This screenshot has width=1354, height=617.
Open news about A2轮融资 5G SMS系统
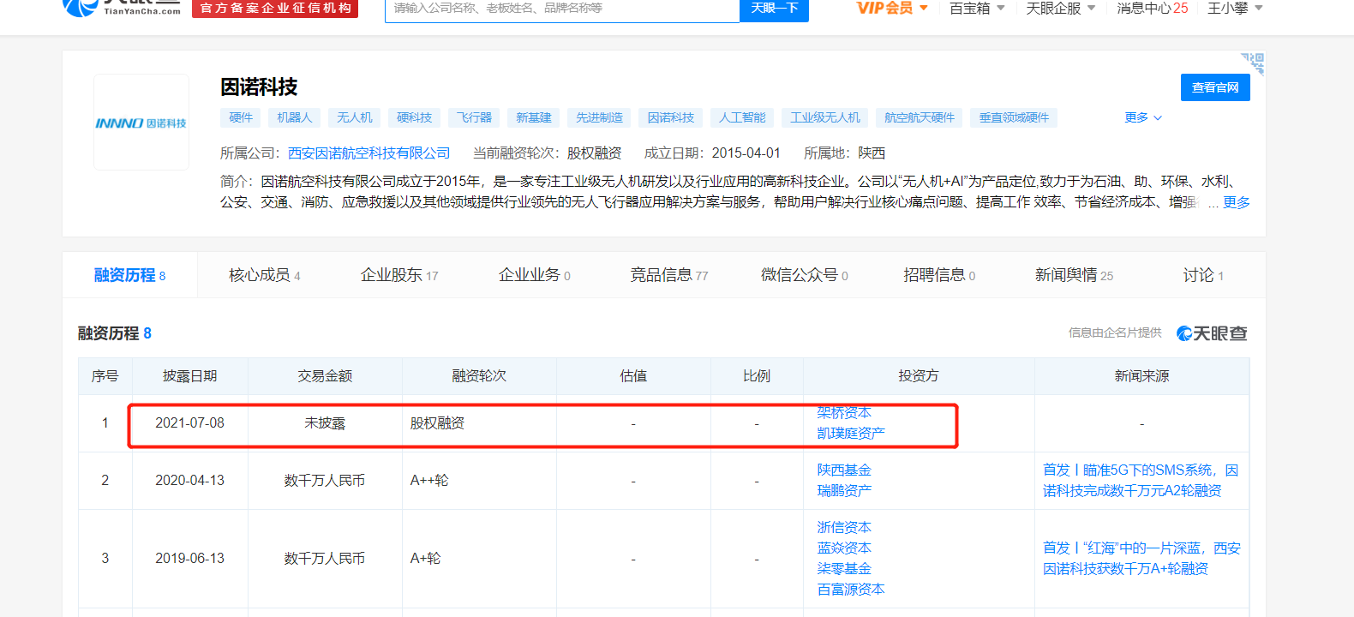tap(1141, 480)
